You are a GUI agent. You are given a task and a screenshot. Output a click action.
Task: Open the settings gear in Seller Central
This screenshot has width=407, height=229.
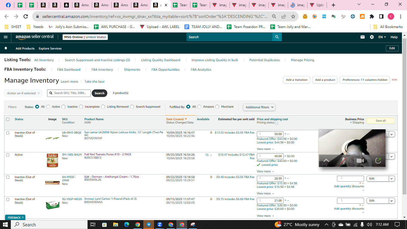point(372,37)
